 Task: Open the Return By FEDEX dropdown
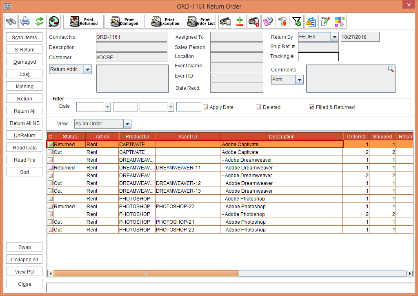(x=335, y=37)
